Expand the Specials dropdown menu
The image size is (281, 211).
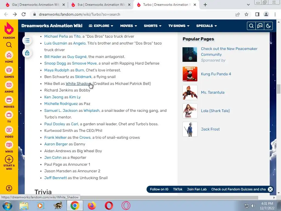(206, 26)
